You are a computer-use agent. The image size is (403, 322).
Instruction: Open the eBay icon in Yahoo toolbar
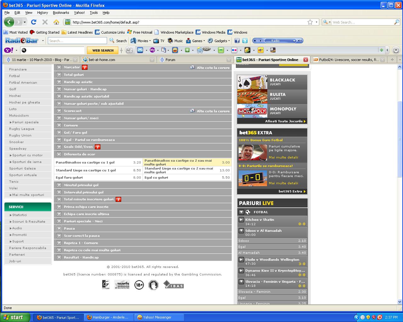point(261,50)
